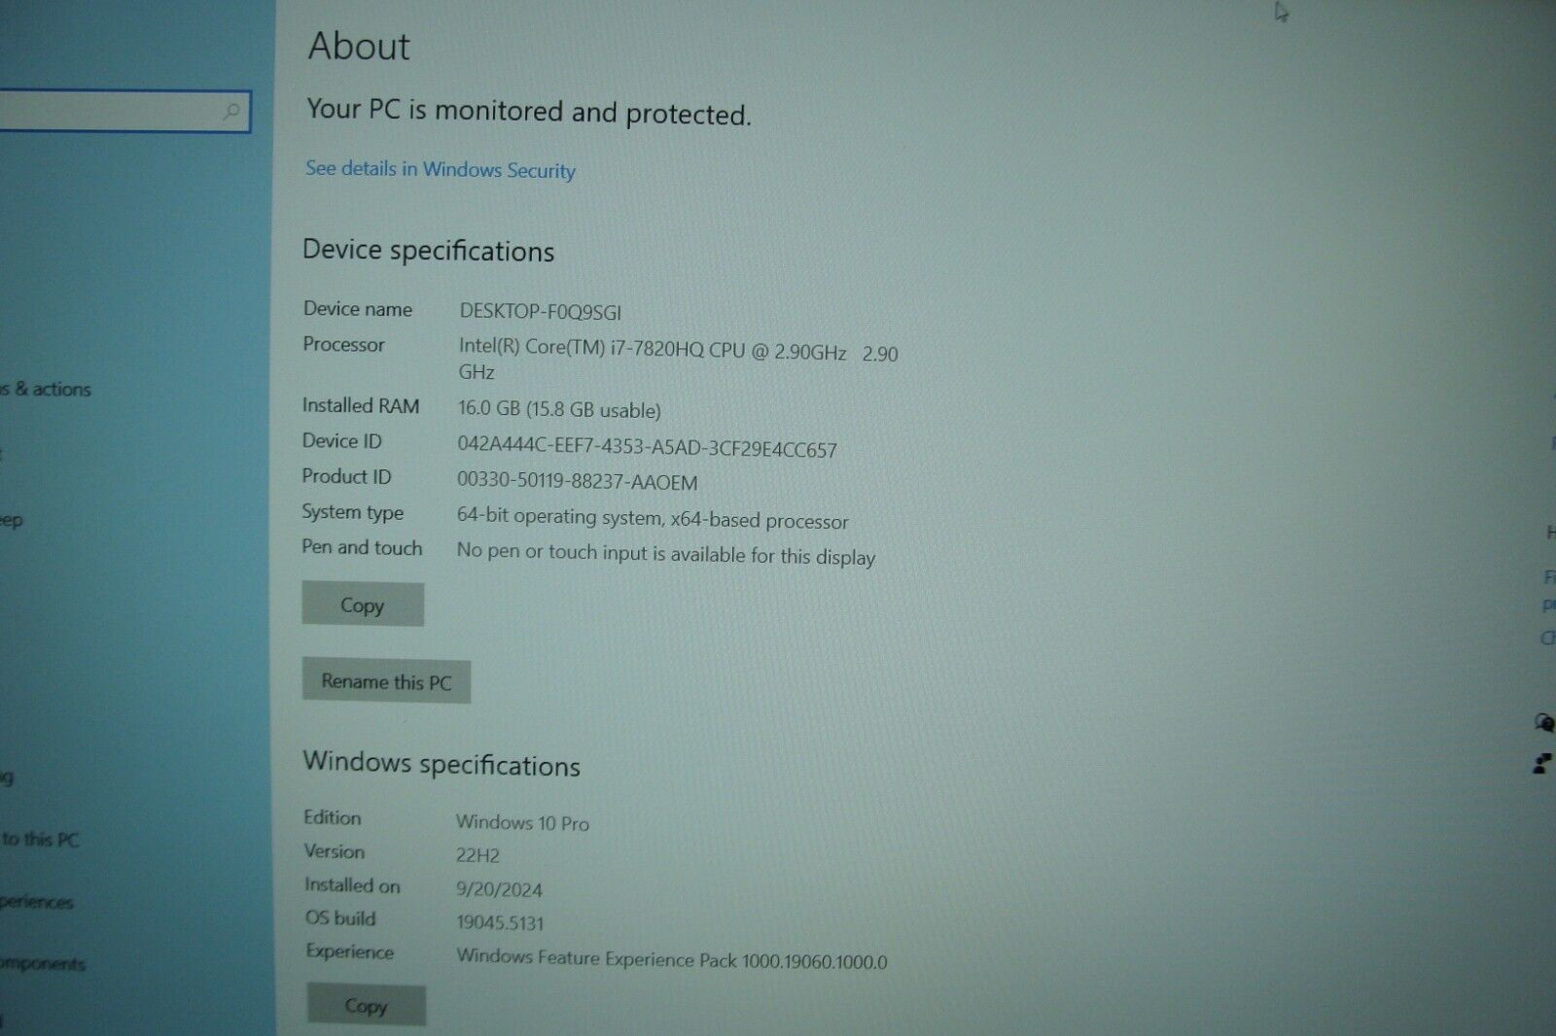This screenshot has width=1556, height=1036.
Task: Open See details in Windows Security link
Action: coord(441,169)
